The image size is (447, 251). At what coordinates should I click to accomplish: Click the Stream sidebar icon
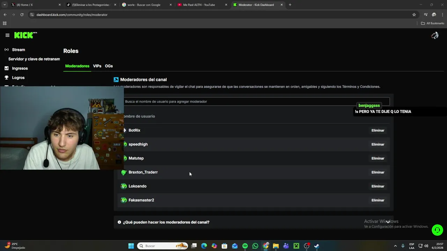[x=6, y=50]
